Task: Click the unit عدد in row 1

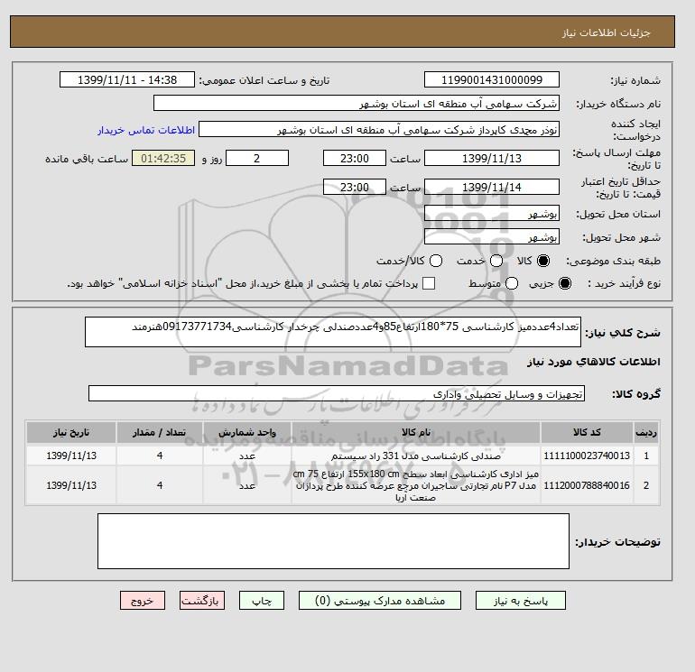Action: [x=247, y=456]
